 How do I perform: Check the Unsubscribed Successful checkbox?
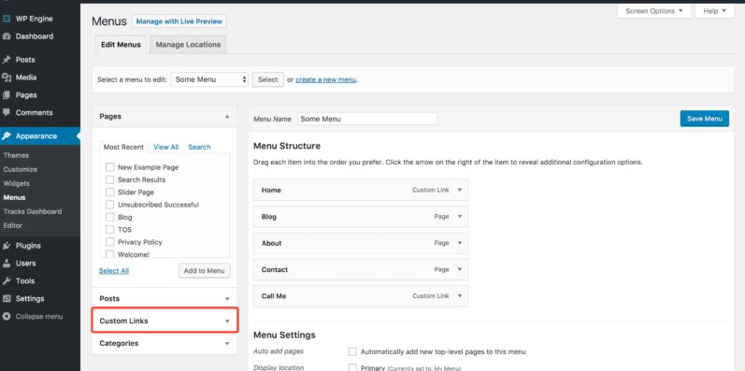(109, 205)
